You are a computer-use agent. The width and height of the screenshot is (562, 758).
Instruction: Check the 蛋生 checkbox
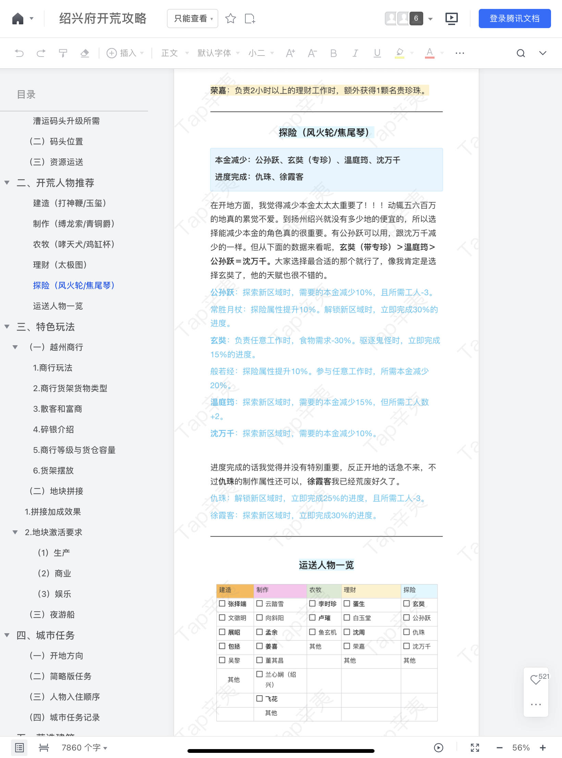(347, 603)
